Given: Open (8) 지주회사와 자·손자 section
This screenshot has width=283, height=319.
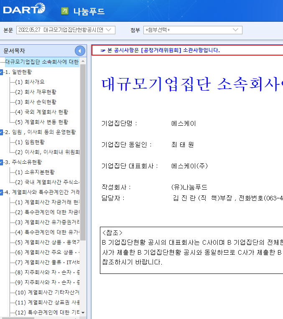Looking at the screenshot, I should pyautogui.click(x=47, y=272).
